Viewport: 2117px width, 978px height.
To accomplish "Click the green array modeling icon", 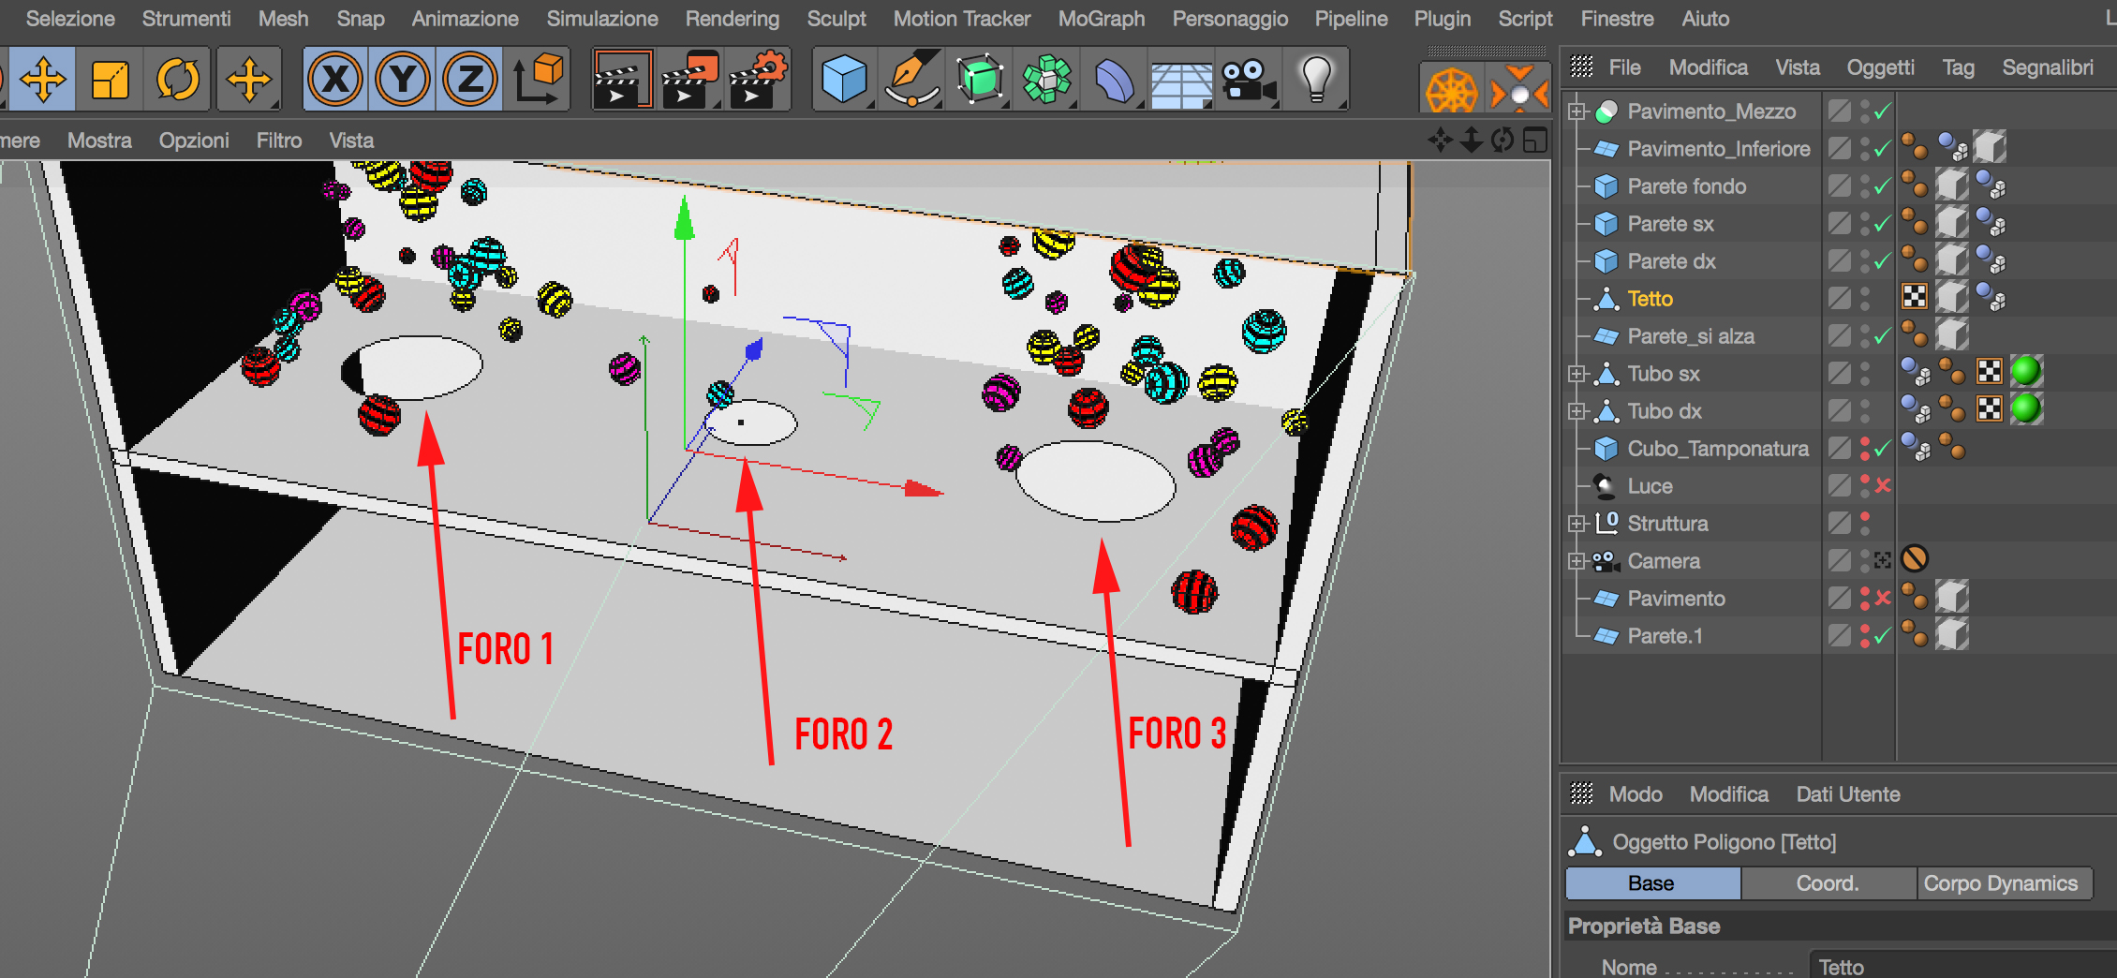I will pyautogui.click(x=1047, y=79).
